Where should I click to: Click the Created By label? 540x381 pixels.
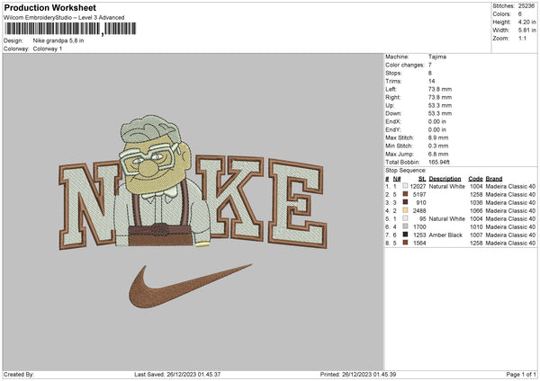19,374
